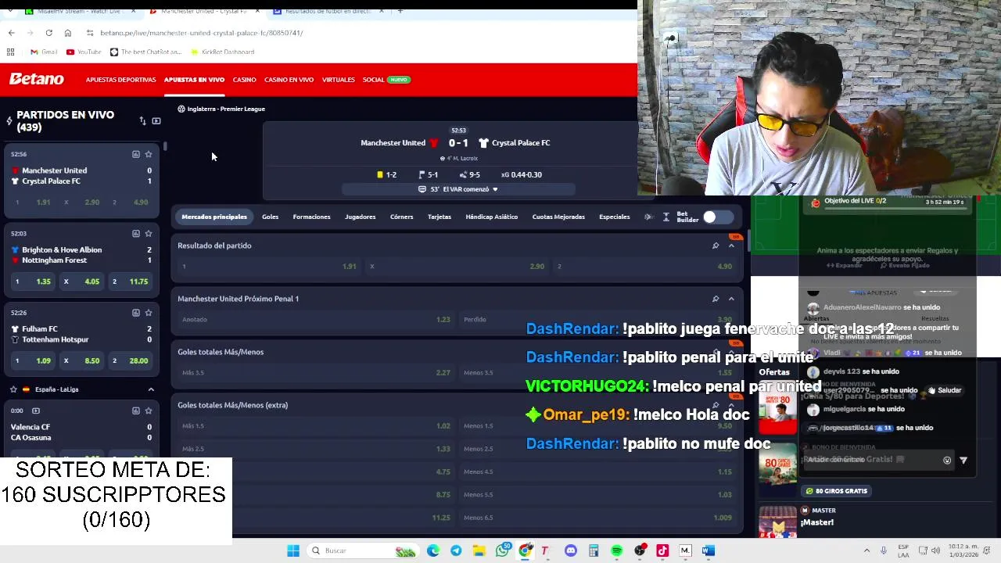Open the Apuestas en Vivo section
Viewport: 1001px width, 563px height.
(x=194, y=80)
